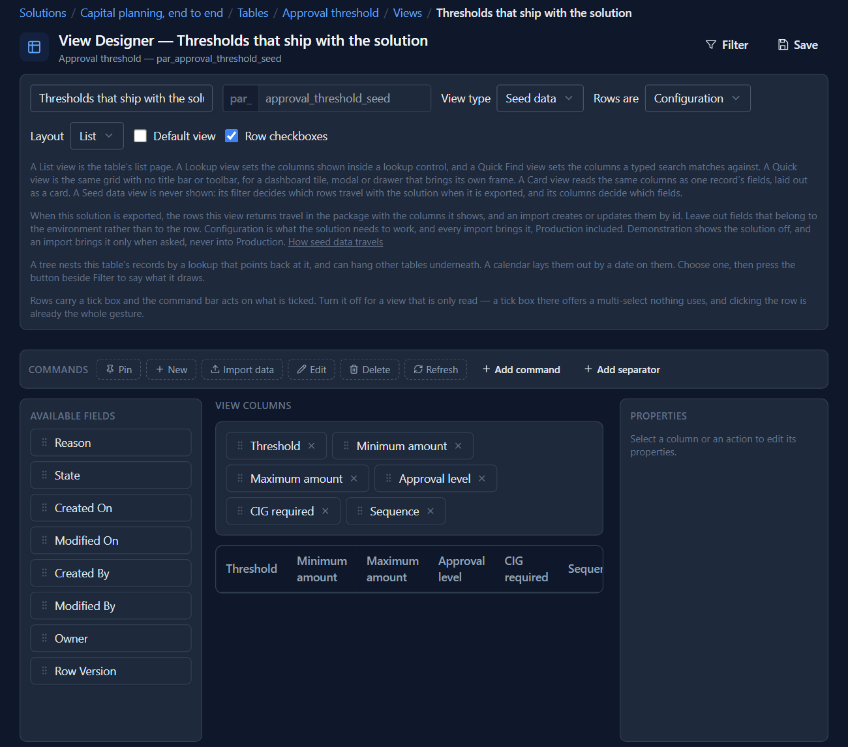Click the grip icon on Sequence column chip
This screenshot has width=848, height=747.
(360, 511)
